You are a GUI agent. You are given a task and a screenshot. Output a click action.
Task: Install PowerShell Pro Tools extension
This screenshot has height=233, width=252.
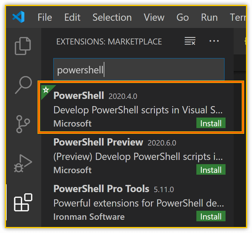click(211, 216)
